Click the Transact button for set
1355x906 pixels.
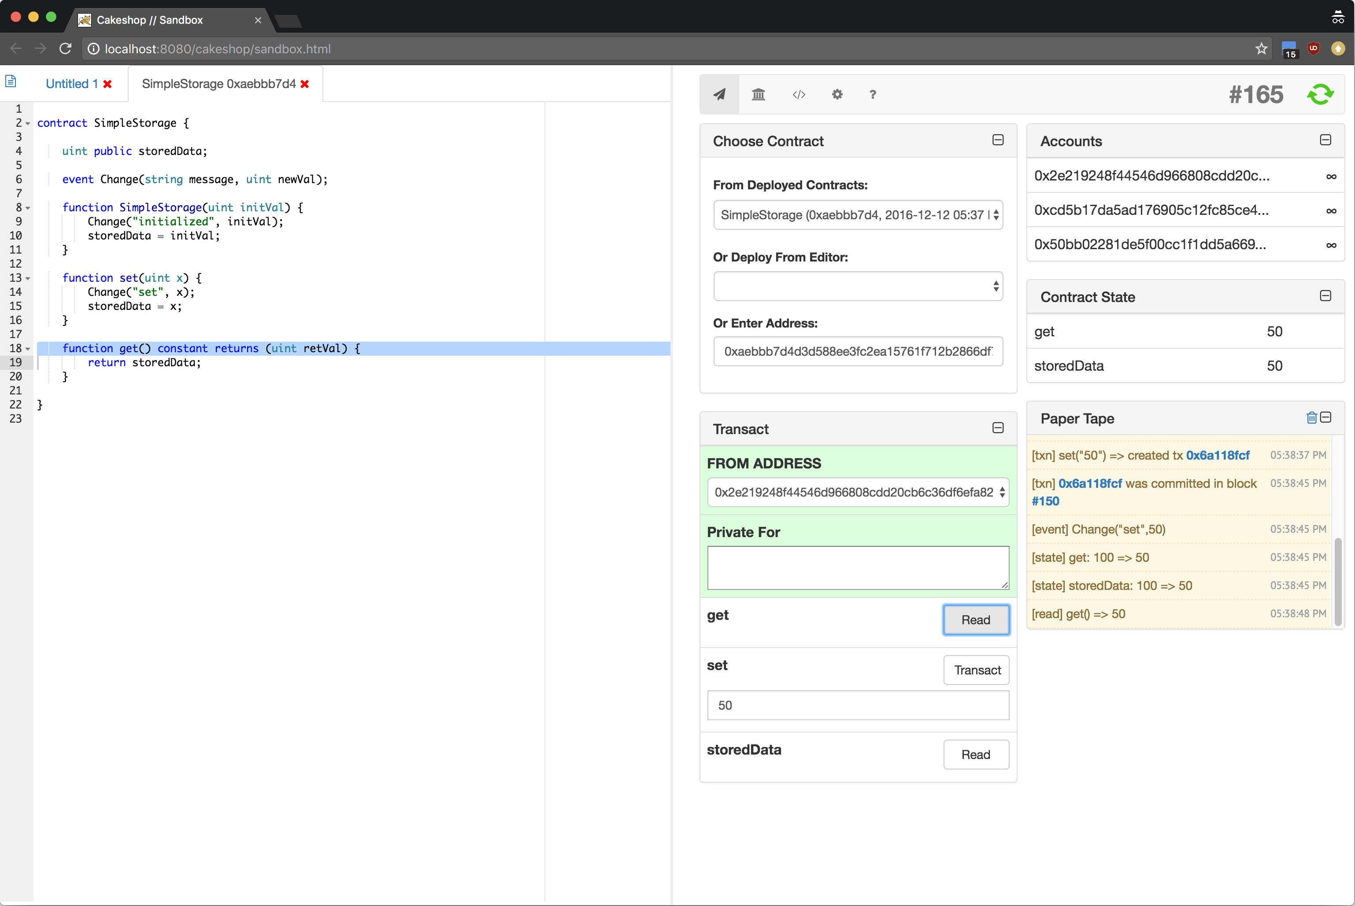click(976, 670)
